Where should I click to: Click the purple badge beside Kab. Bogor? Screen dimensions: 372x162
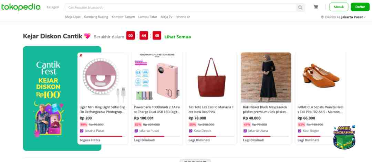point(299,131)
